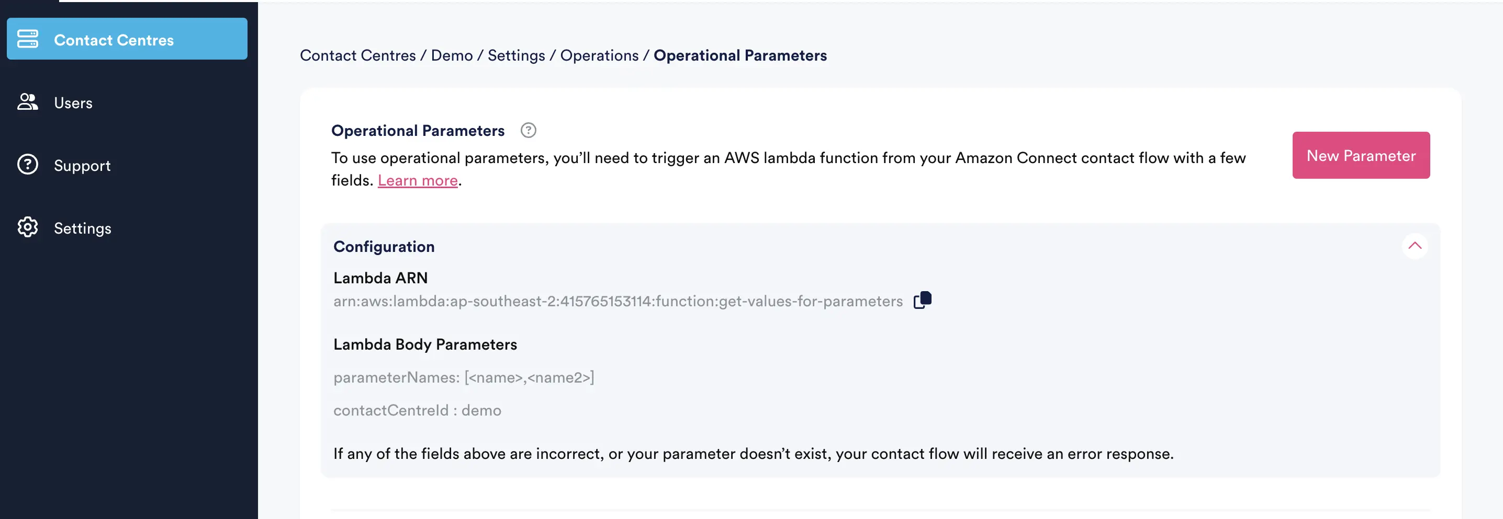
Task: Open Support from the sidebar menu
Action: 82,165
